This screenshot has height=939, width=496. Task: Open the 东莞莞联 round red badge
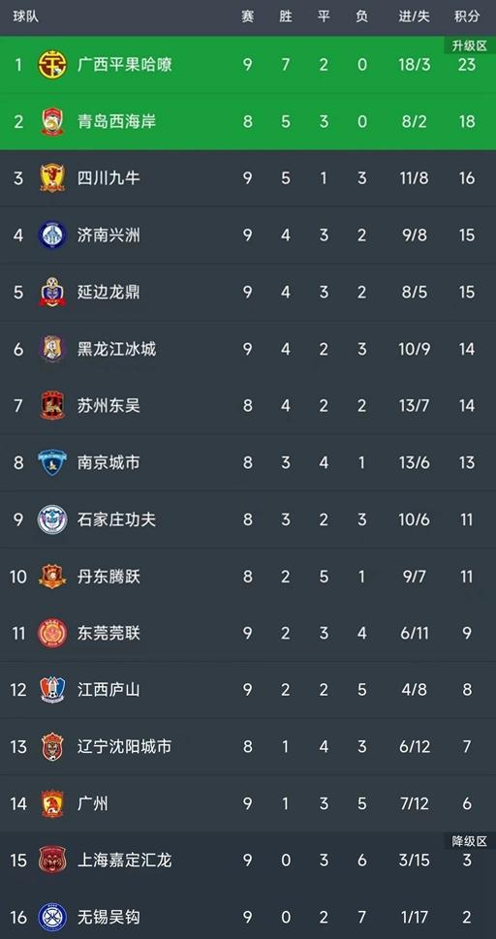(x=52, y=633)
